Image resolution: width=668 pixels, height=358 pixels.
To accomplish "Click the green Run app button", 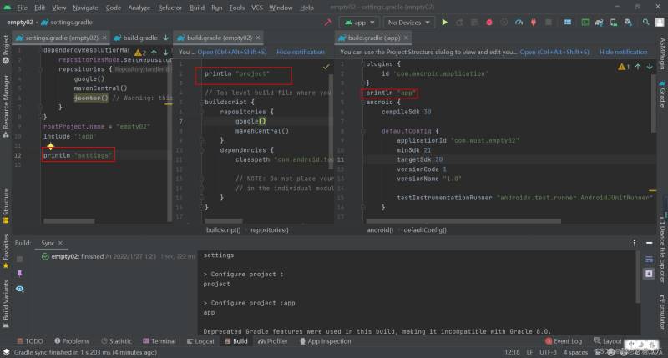I will [444, 23].
